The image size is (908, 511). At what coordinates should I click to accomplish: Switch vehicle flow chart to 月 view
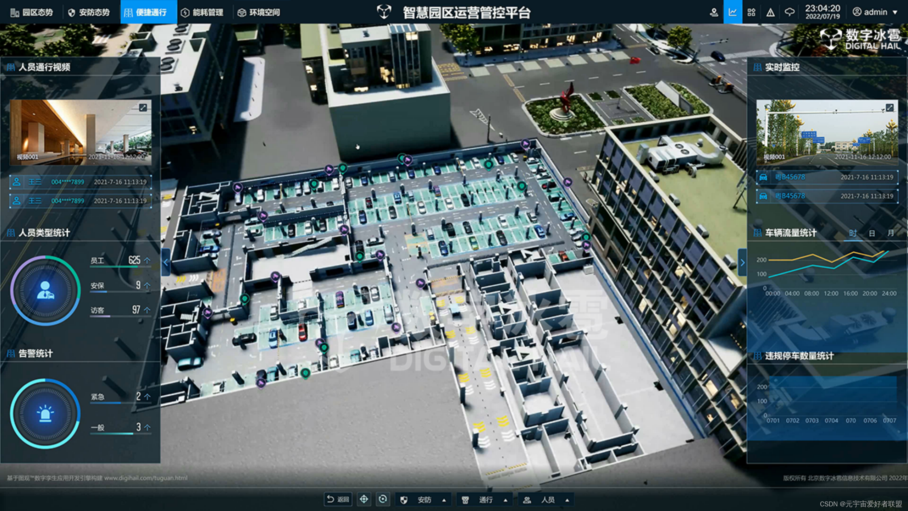[x=890, y=233]
